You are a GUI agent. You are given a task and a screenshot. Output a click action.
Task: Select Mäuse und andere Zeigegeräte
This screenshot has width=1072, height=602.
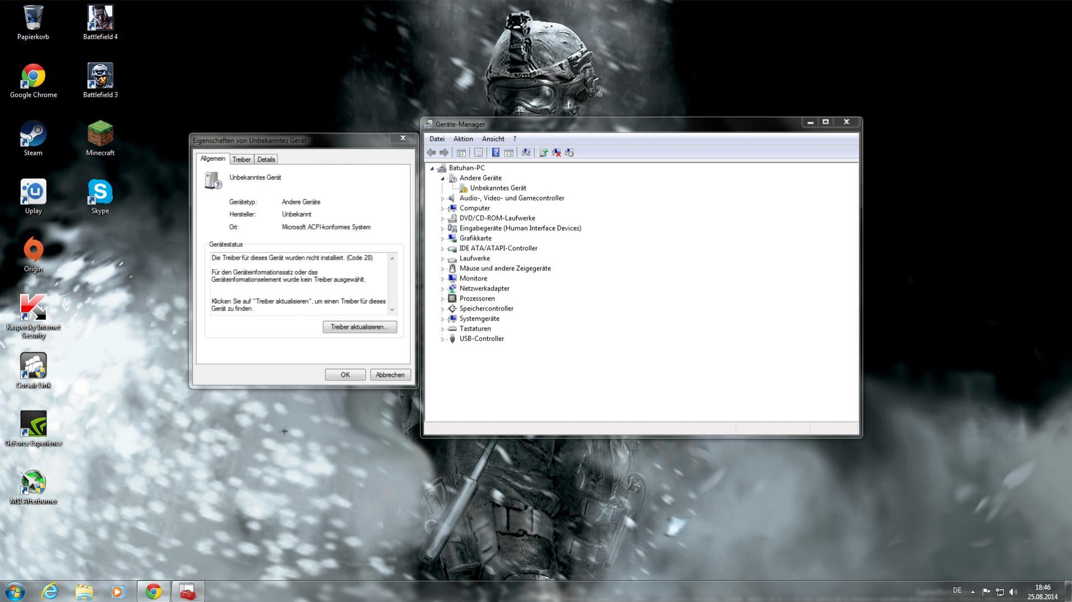pos(505,269)
